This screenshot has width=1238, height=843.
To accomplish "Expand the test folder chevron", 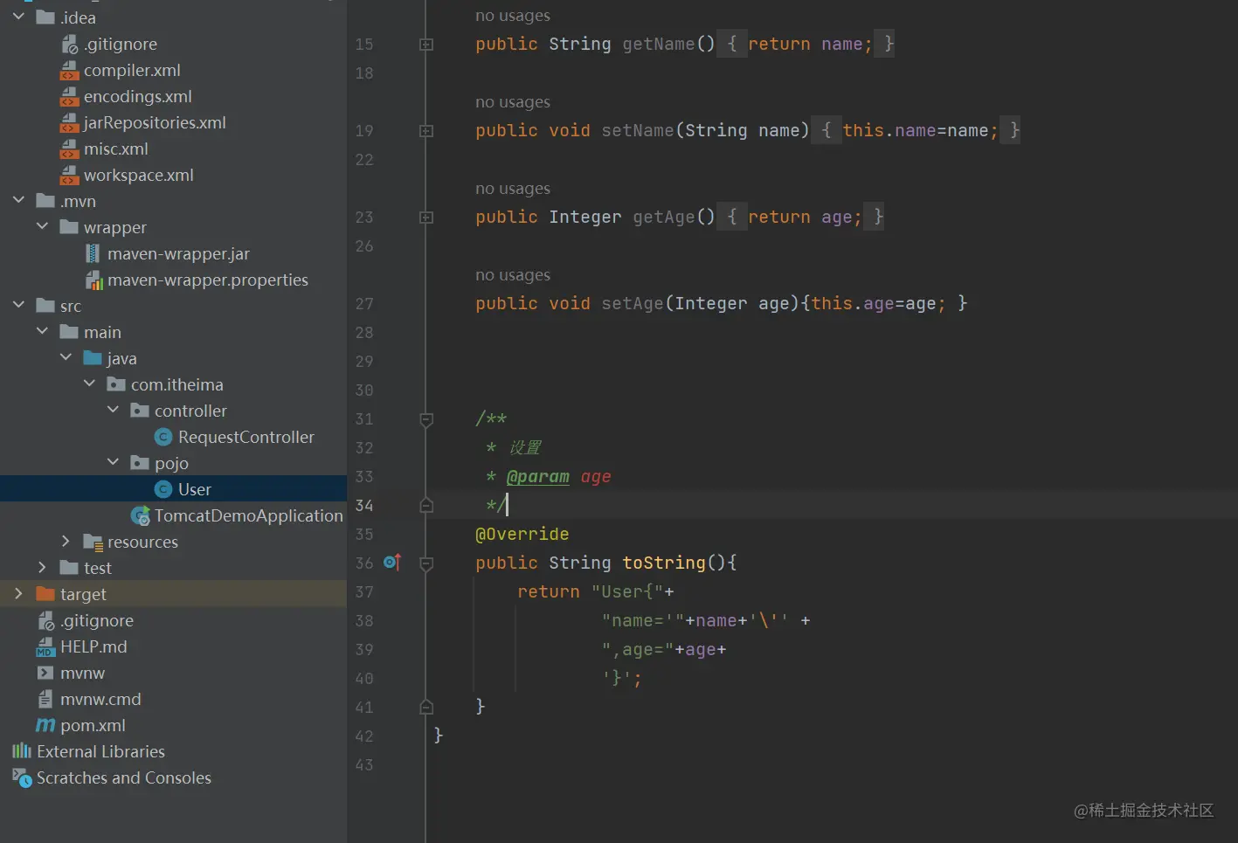I will [42, 567].
